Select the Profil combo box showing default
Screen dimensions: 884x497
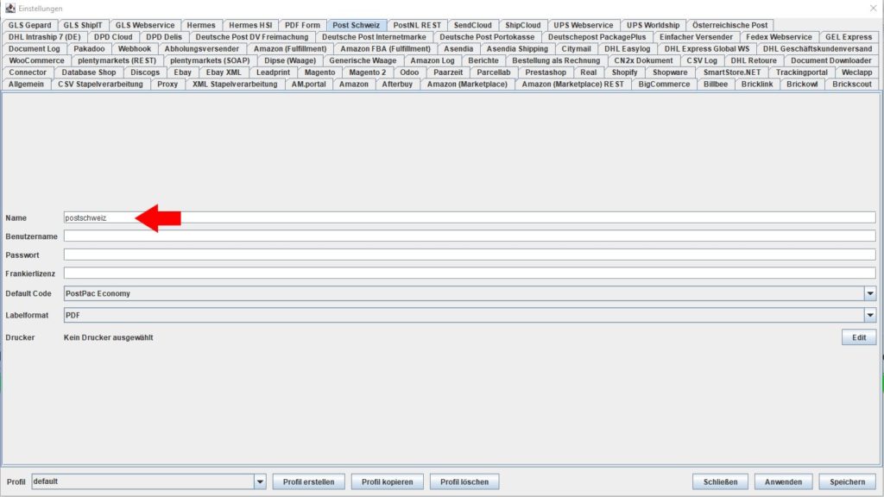click(148, 481)
